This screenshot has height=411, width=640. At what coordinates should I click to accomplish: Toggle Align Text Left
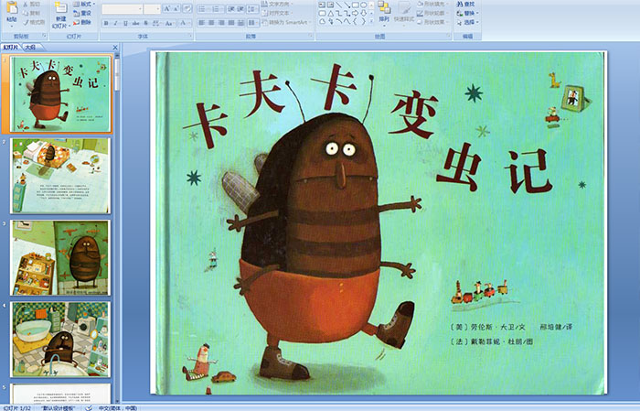click(x=201, y=23)
